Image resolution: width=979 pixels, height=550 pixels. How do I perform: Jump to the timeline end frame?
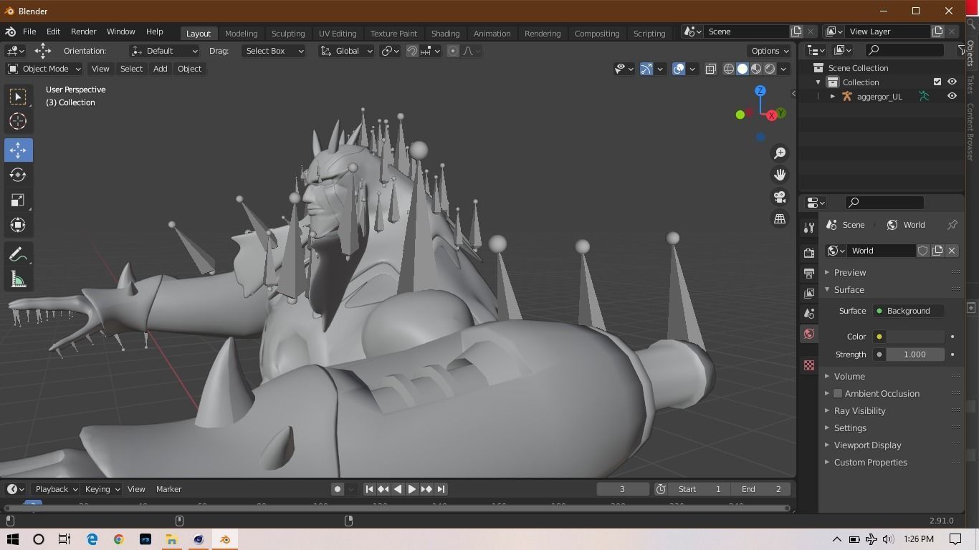(x=441, y=489)
